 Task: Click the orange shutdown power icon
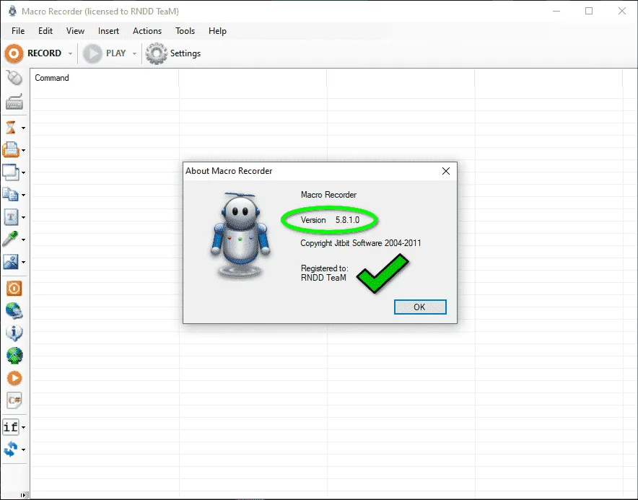[14, 289]
